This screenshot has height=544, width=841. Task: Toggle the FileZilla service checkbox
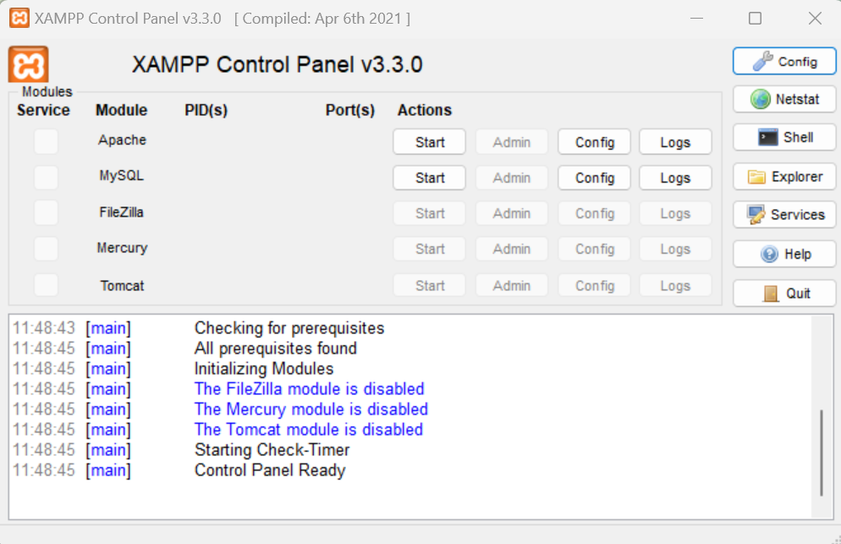click(47, 213)
